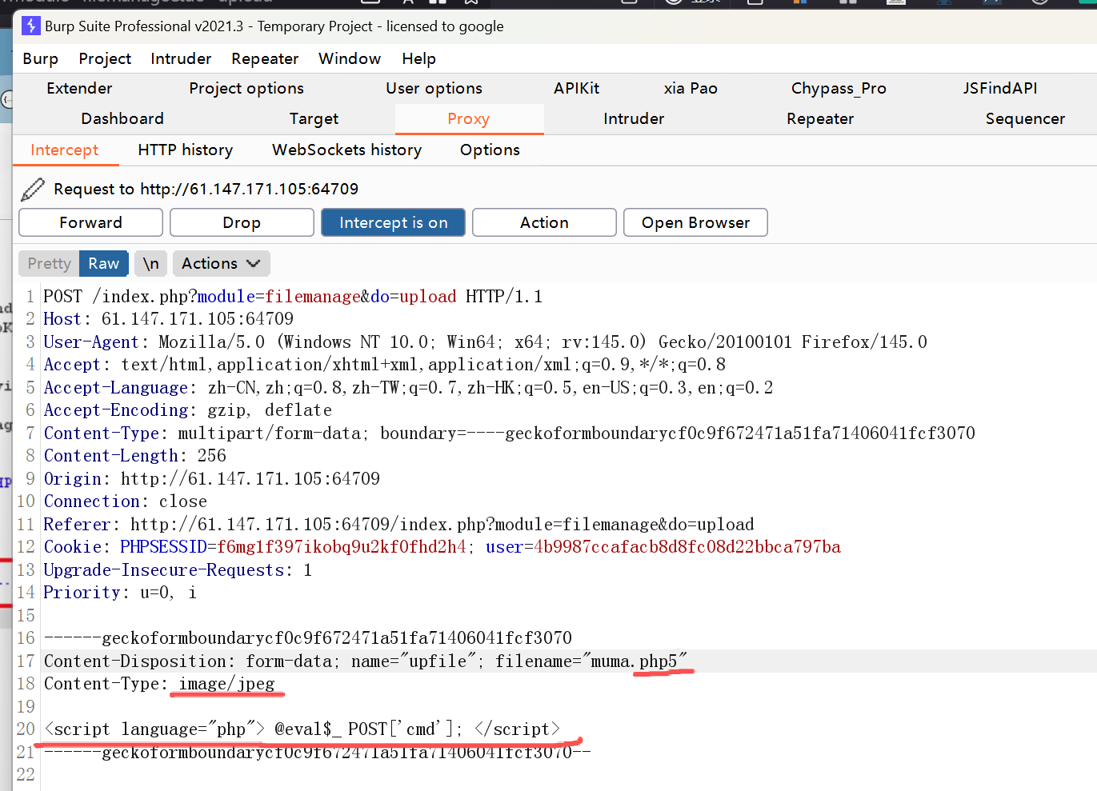This screenshot has height=791, width=1097.
Task: Click the multipart Content-Type header on line 7
Action: 509,433
